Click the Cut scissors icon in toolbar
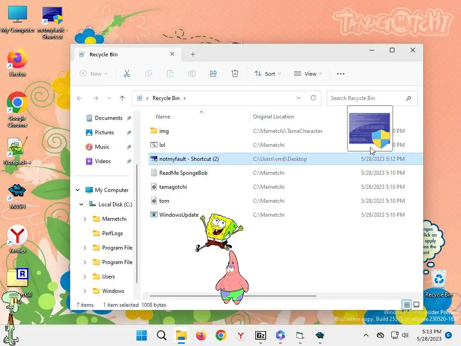 click(127, 73)
